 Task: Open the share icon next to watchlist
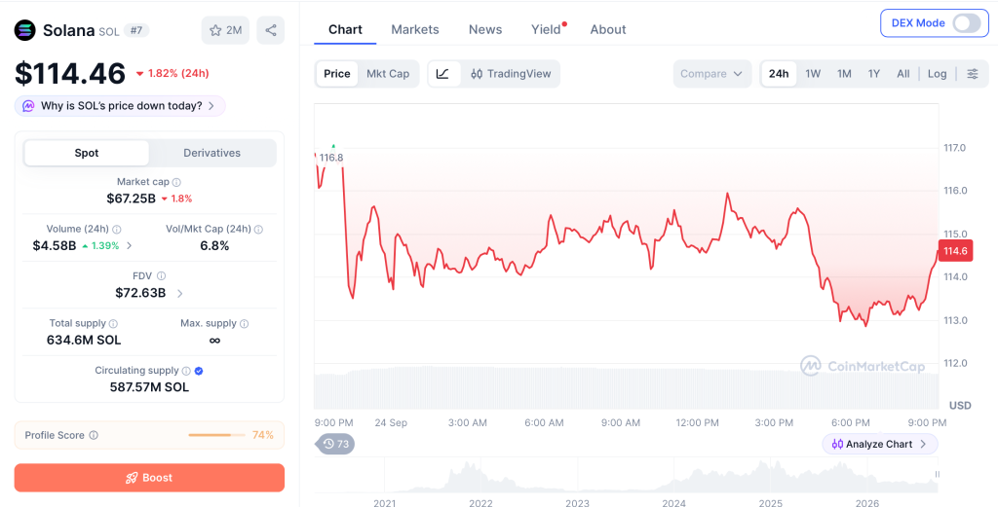click(271, 30)
